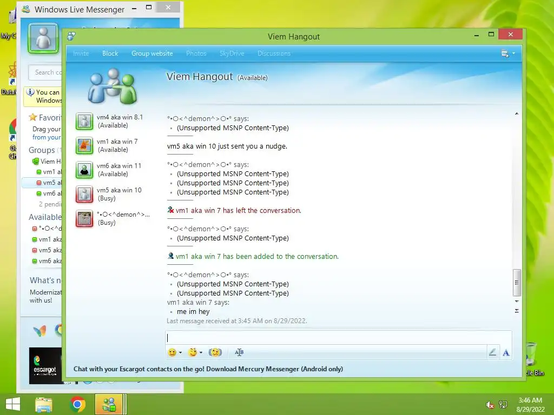This screenshot has width=554, height=415.
Task: Click the Messenger window title bar icon
Action: pos(25,9)
